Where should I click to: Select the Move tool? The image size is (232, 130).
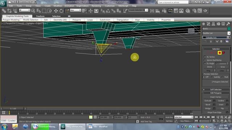pyautogui.click(x=56, y=11)
